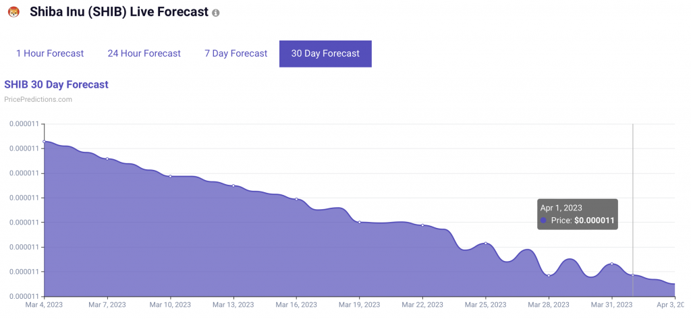Open the info icon beside Live Forecast
The width and height of the screenshot is (691, 319).
pos(215,13)
